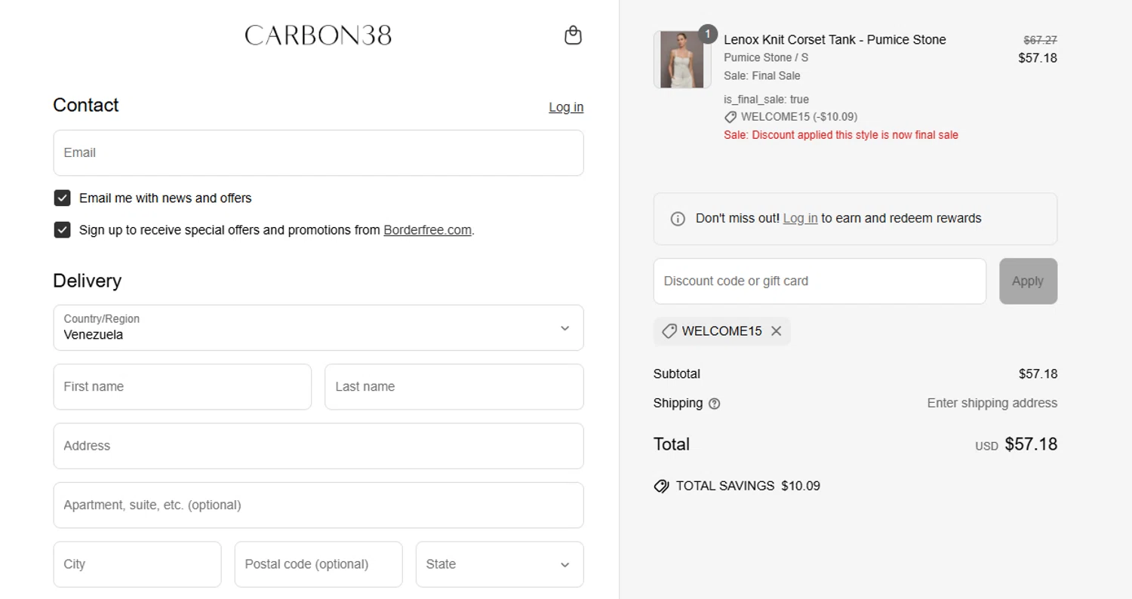The height and width of the screenshot is (599, 1132).
Task: Remove the WELCOME15 discount code
Action: [x=776, y=331]
